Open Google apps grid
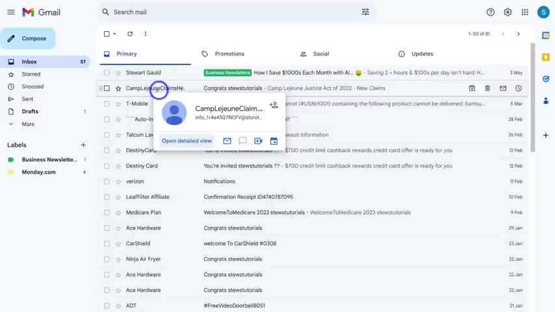Screen dimensions: 555x312 (524, 12)
